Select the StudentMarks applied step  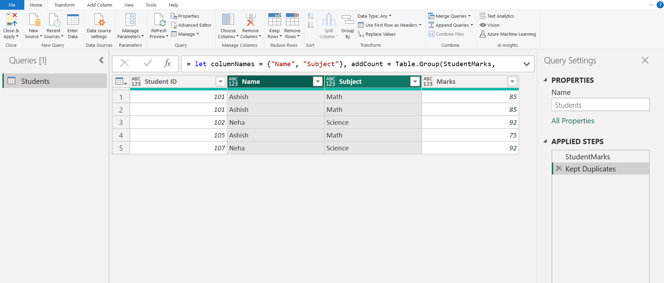point(587,157)
